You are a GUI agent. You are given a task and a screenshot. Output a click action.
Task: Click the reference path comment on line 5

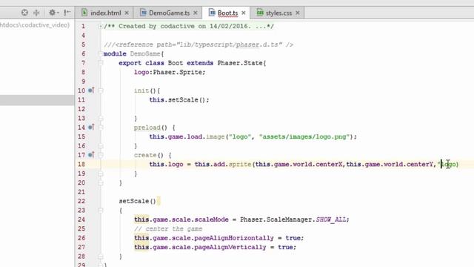(198, 44)
